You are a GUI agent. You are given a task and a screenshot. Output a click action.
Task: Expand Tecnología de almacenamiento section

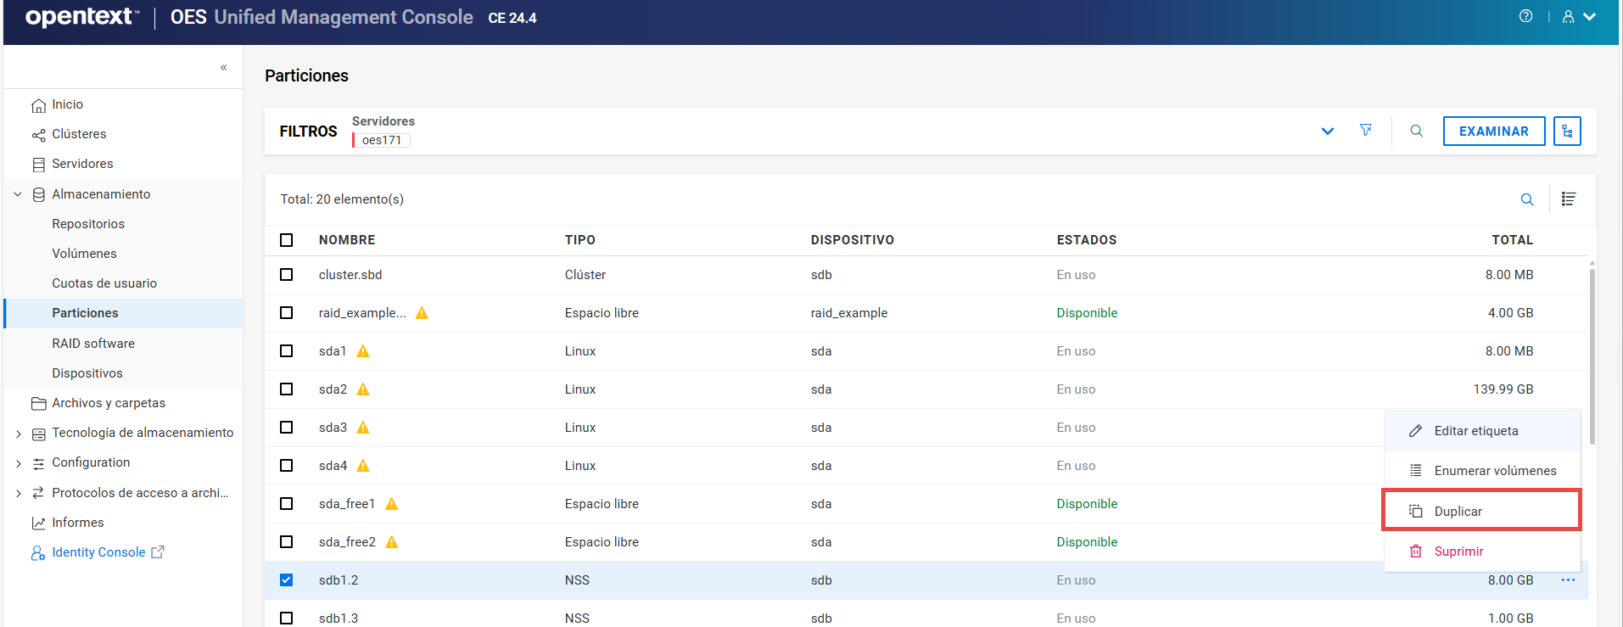[x=18, y=434]
